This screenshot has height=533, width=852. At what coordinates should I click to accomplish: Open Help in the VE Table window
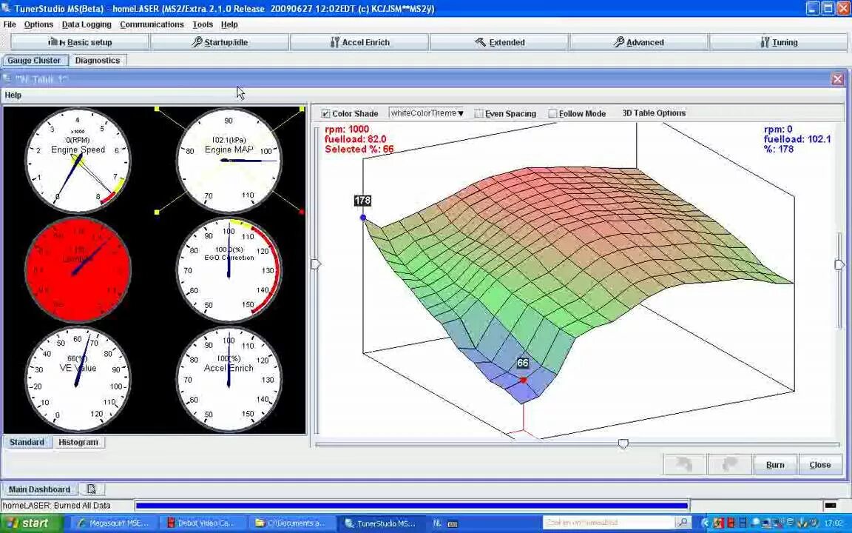pos(13,95)
